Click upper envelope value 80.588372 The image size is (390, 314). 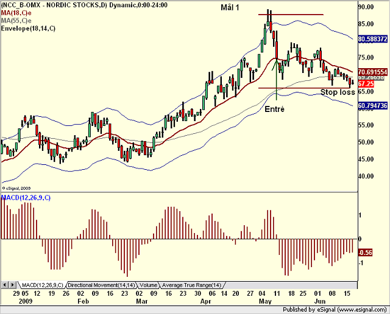[373, 39]
